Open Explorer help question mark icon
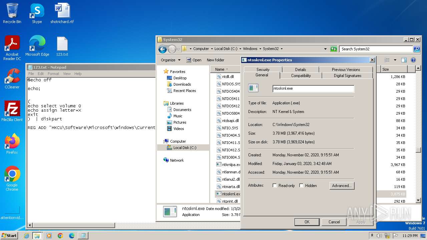This screenshot has width=427, height=240. 413,60
